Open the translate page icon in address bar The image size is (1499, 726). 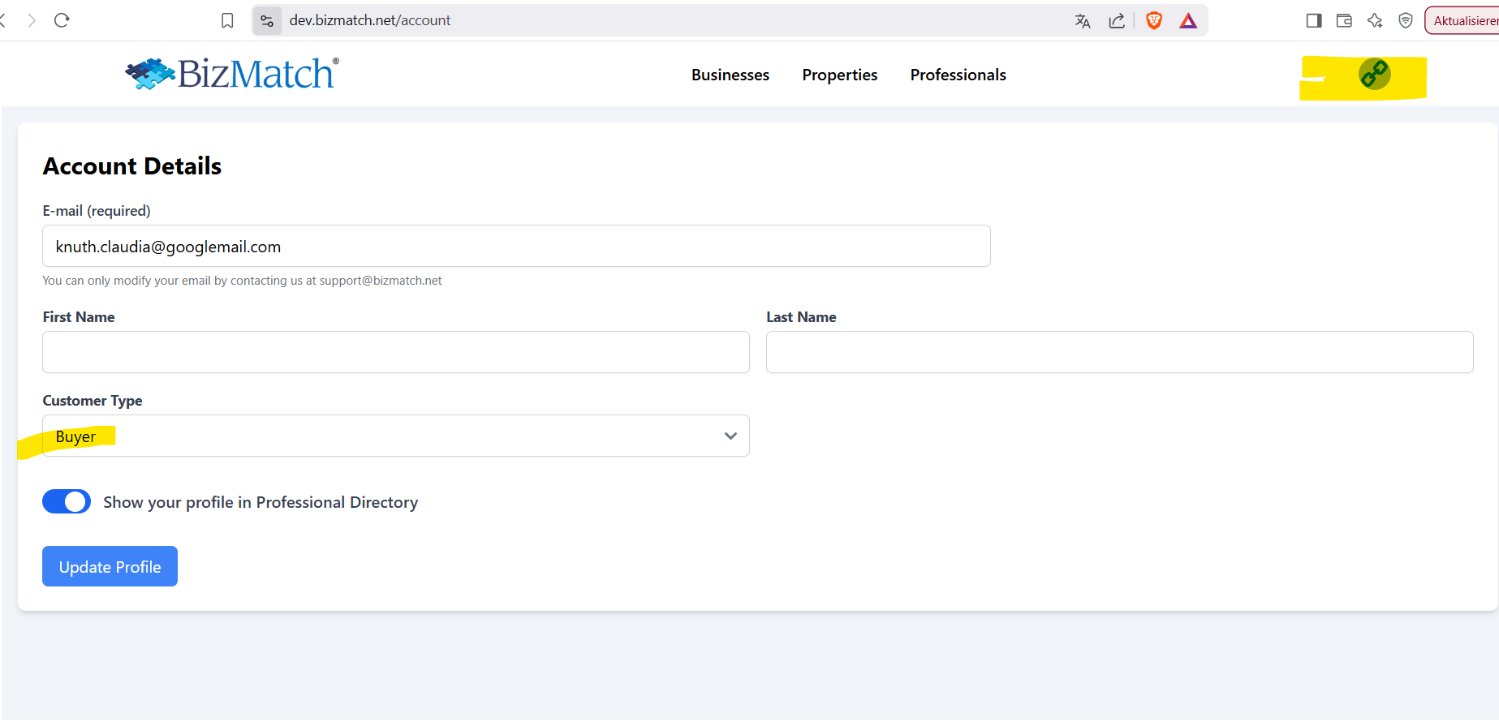(1082, 21)
